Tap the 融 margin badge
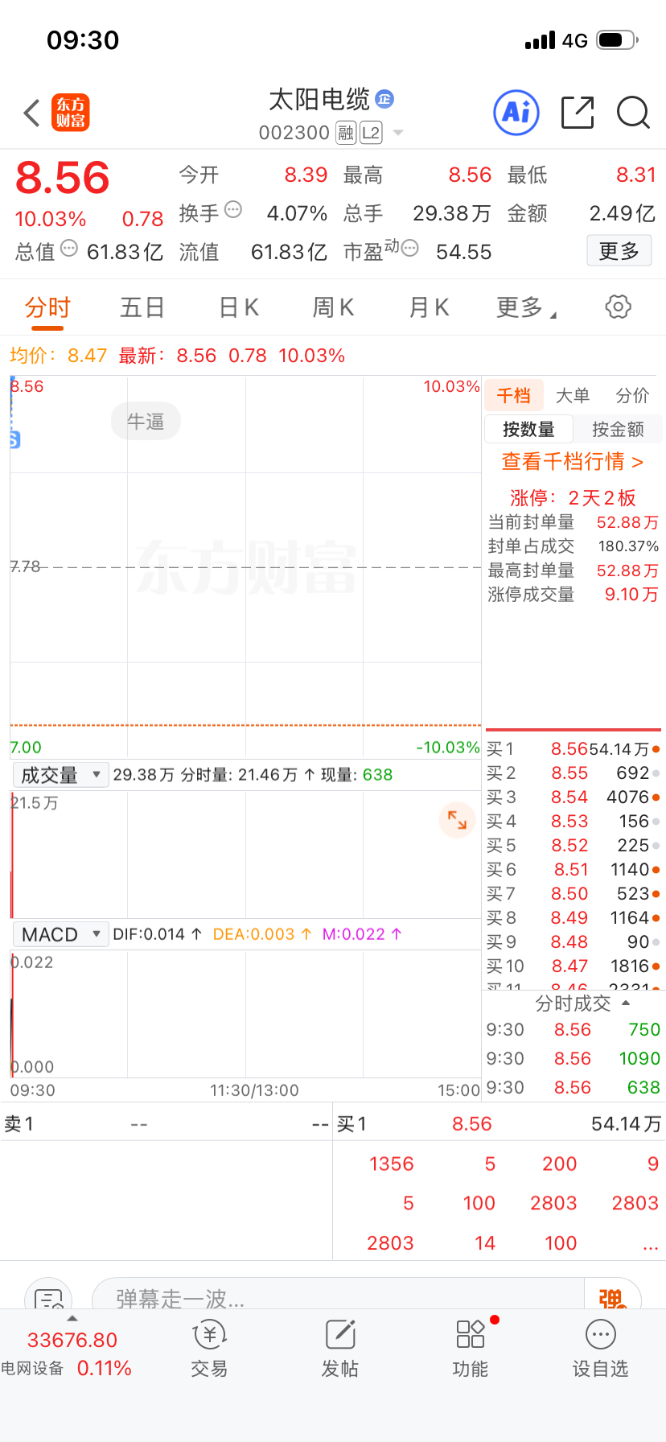 pyautogui.click(x=346, y=133)
